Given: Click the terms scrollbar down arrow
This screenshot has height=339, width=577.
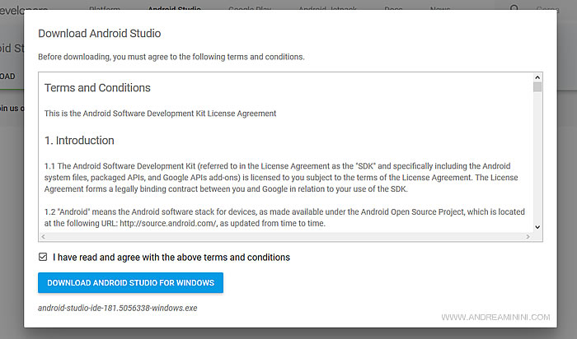Looking at the screenshot, I should pyautogui.click(x=537, y=227).
